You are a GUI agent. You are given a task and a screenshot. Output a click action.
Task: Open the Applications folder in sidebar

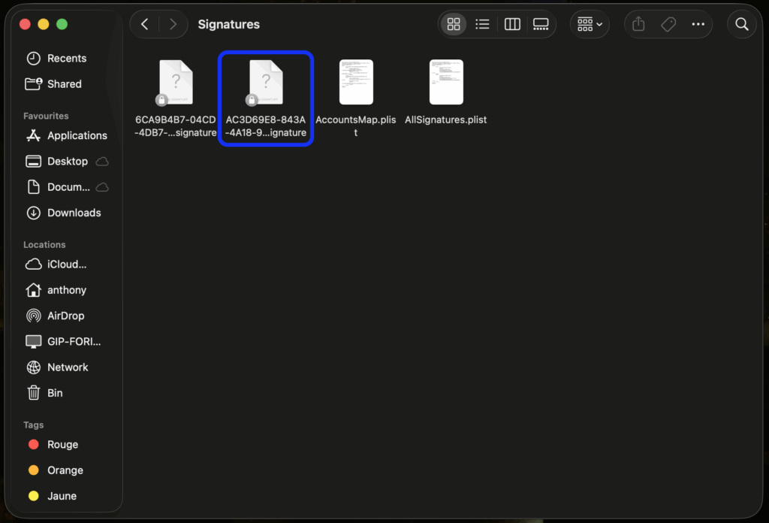tap(77, 136)
